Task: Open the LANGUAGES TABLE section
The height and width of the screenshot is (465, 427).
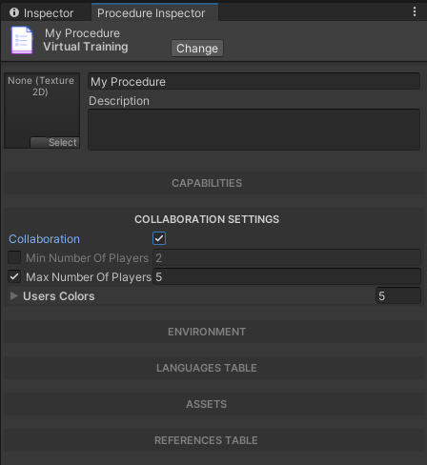Action: pos(214,368)
